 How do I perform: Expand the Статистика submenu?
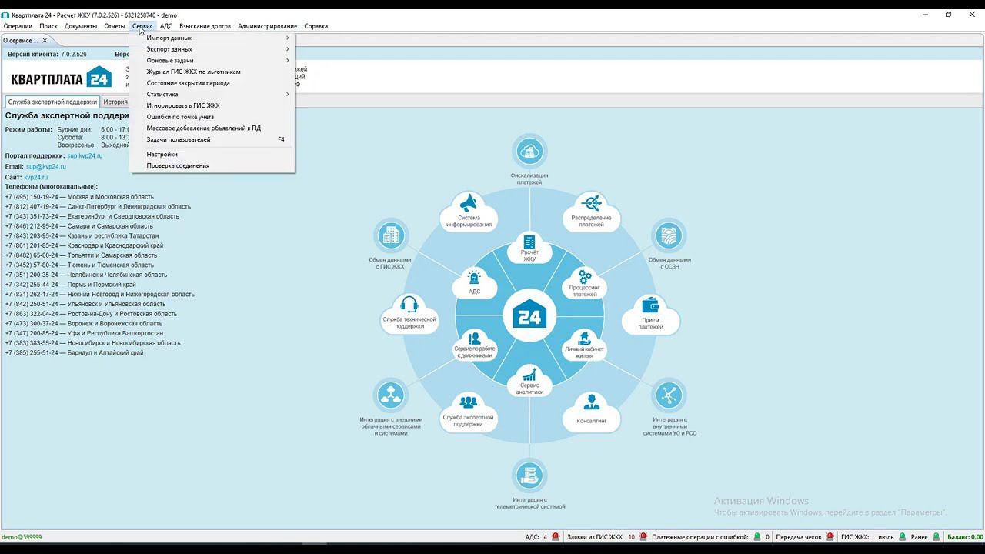click(x=213, y=94)
